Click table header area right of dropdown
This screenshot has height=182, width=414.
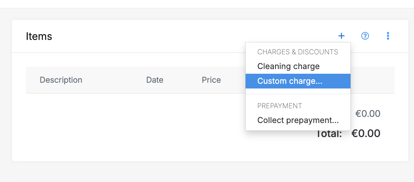(372, 80)
